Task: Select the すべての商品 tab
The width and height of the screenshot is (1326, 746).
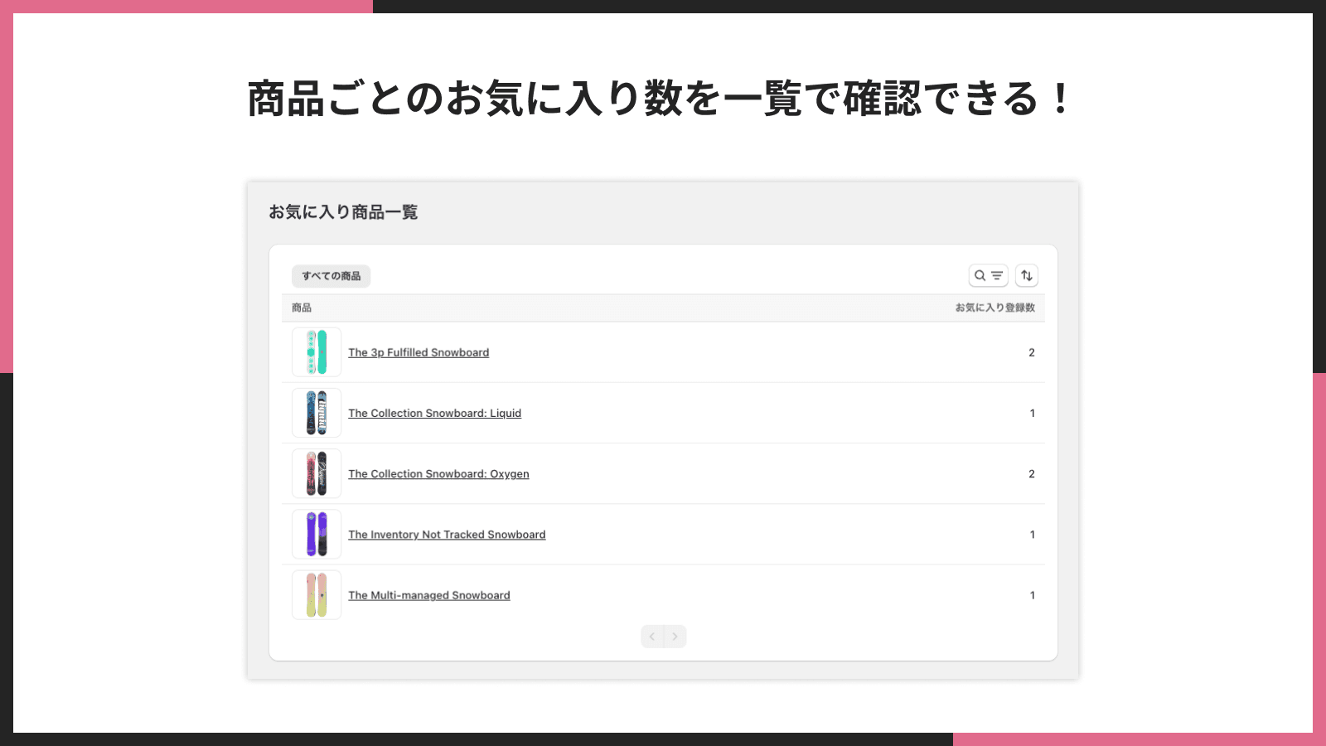Action: tap(331, 276)
